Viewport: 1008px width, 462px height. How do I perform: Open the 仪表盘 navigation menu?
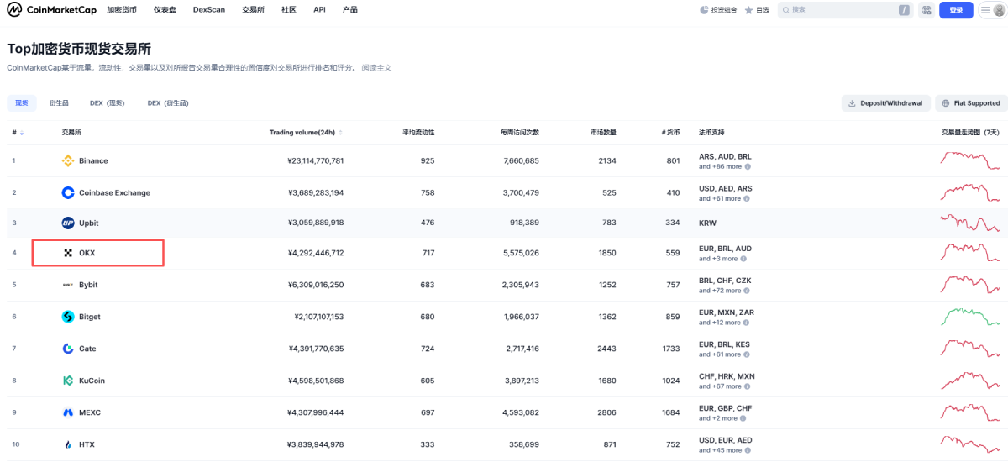[165, 10]
